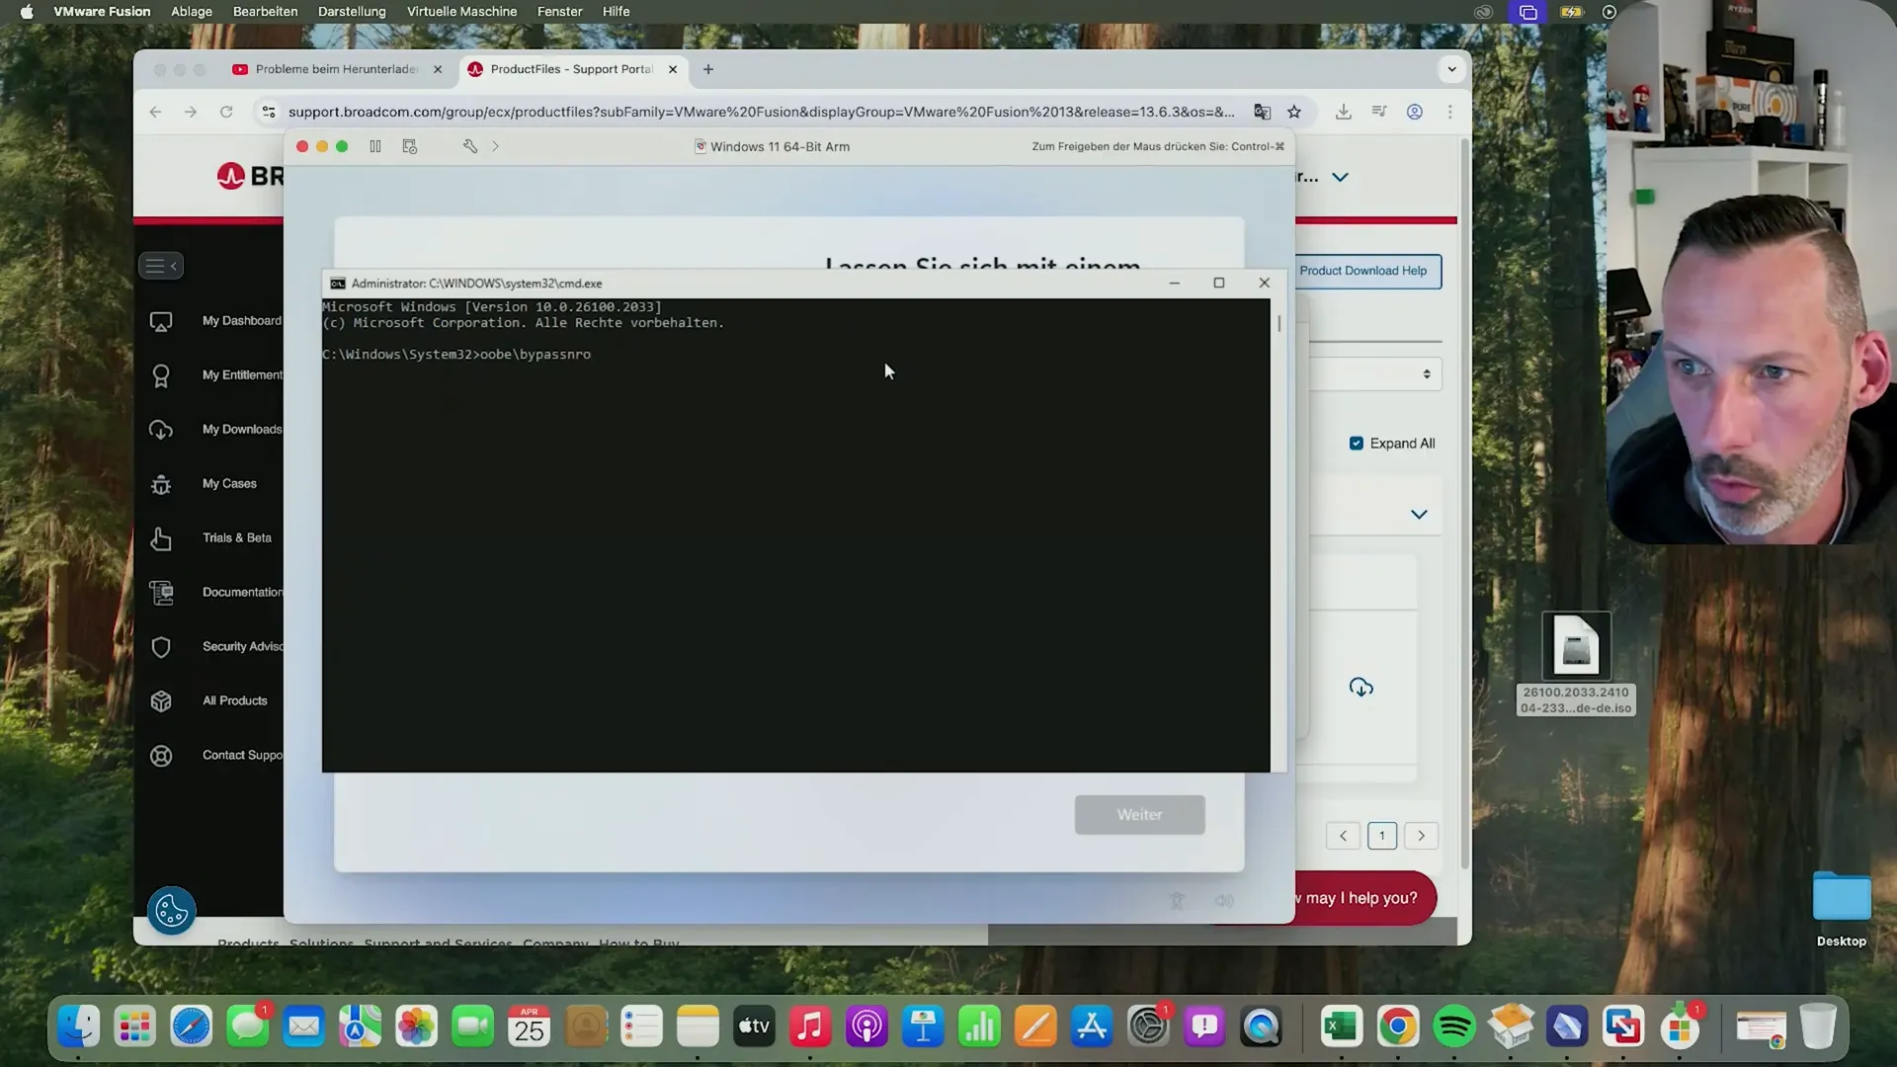
Task: Bookmark this page with the star icon
Action: coord(1294,112)
